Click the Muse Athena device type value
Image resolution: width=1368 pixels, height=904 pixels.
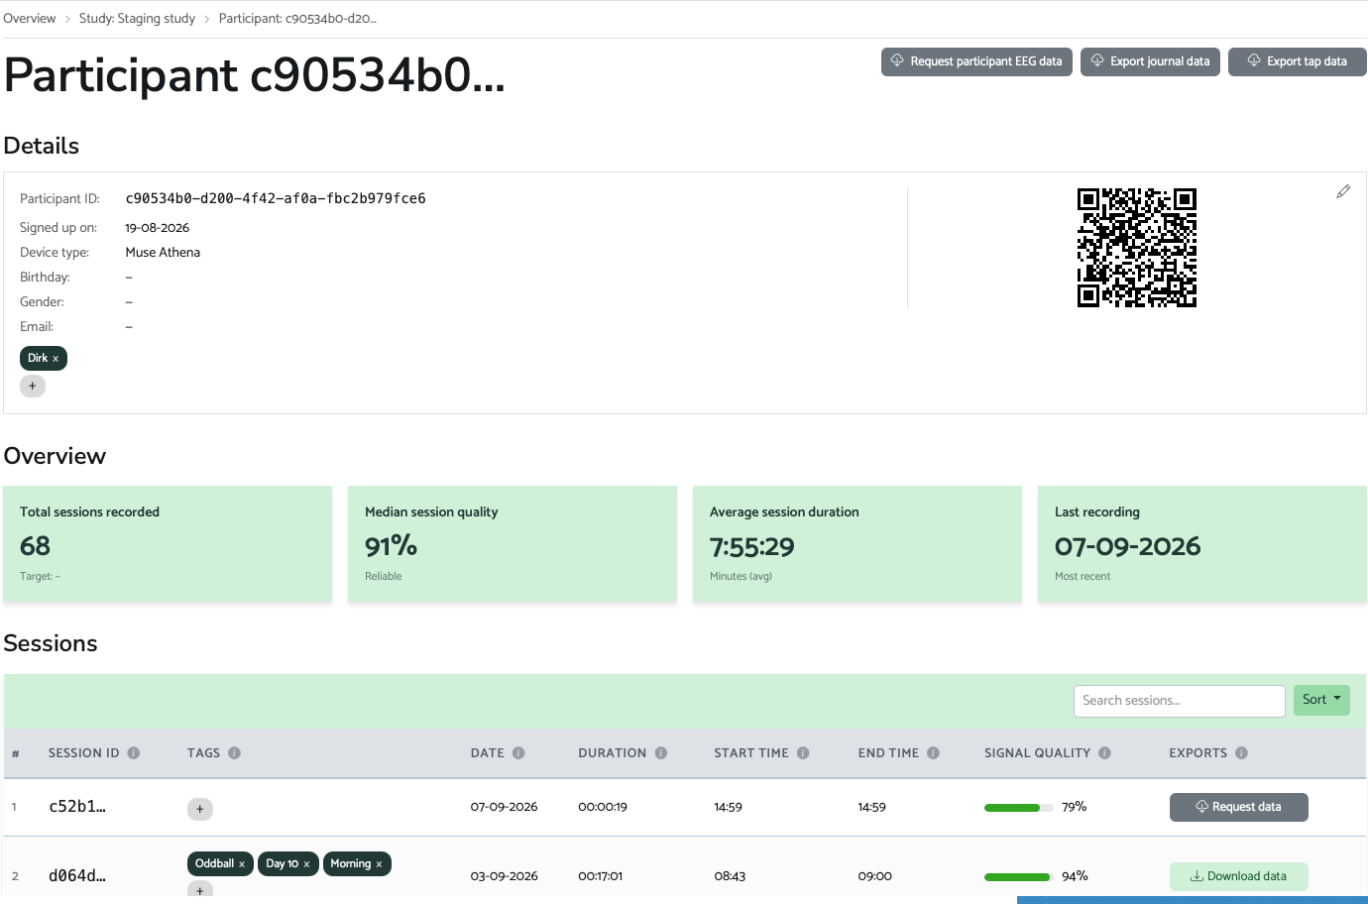pos(163,253)
